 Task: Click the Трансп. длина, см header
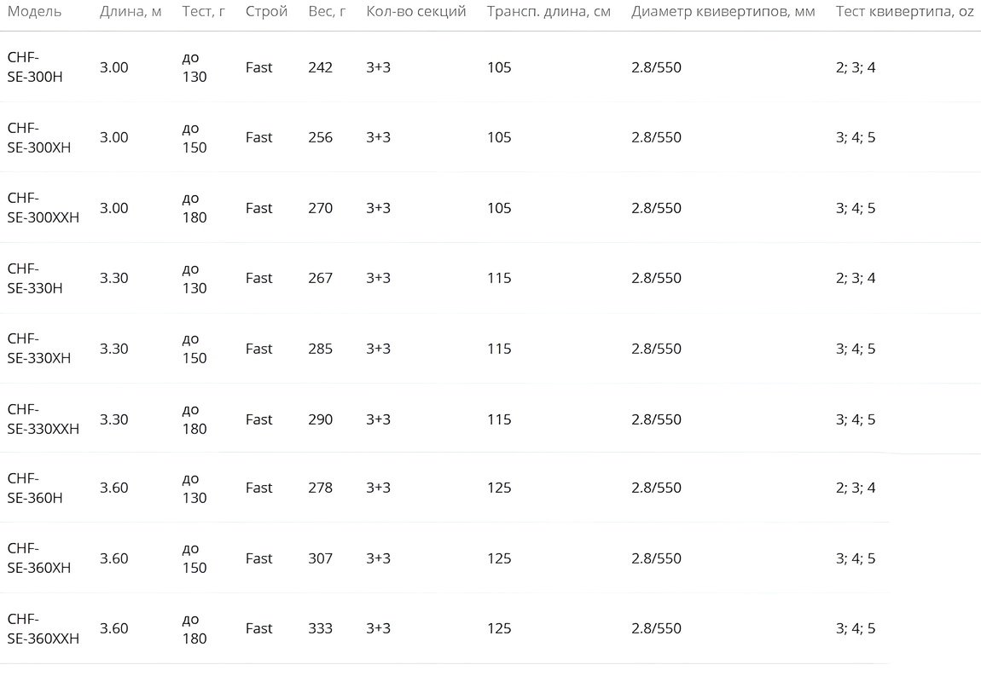pyautogui.click(x=549, y=11)
